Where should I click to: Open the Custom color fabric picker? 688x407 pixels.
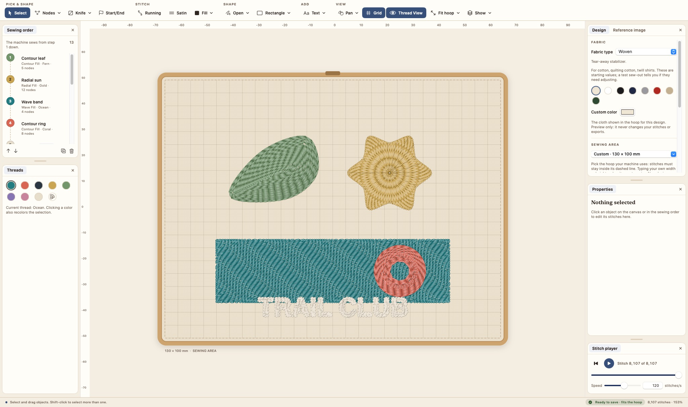[627, 112]
